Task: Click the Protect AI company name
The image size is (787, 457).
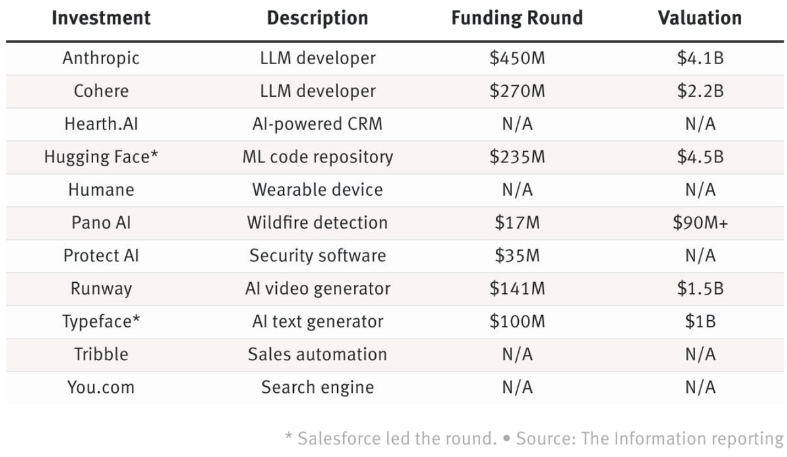Action: [x=101, y=255]
